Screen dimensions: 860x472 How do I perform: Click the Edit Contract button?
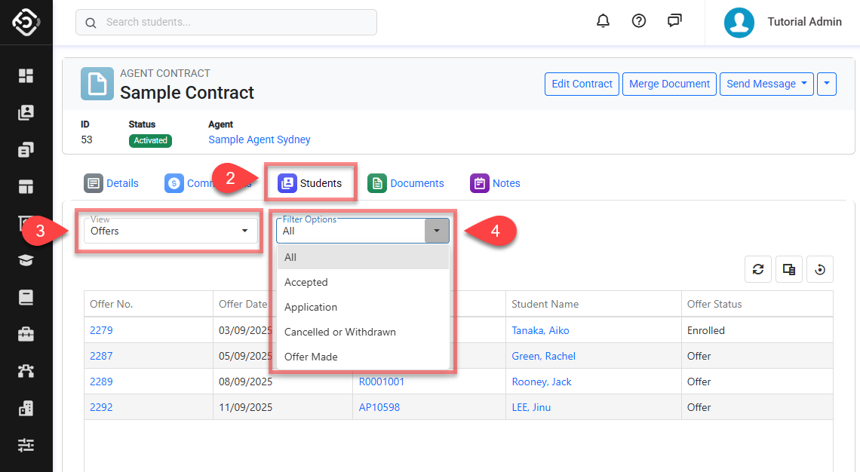point(582,84)
